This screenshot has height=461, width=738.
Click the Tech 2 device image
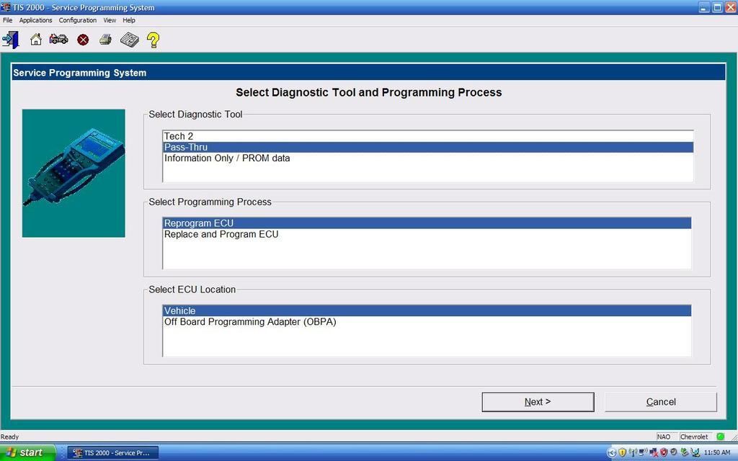pyautogui.click(x=74, y=173)
